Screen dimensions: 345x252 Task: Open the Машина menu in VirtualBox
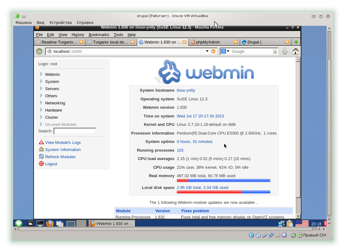[x=23, y=23]
